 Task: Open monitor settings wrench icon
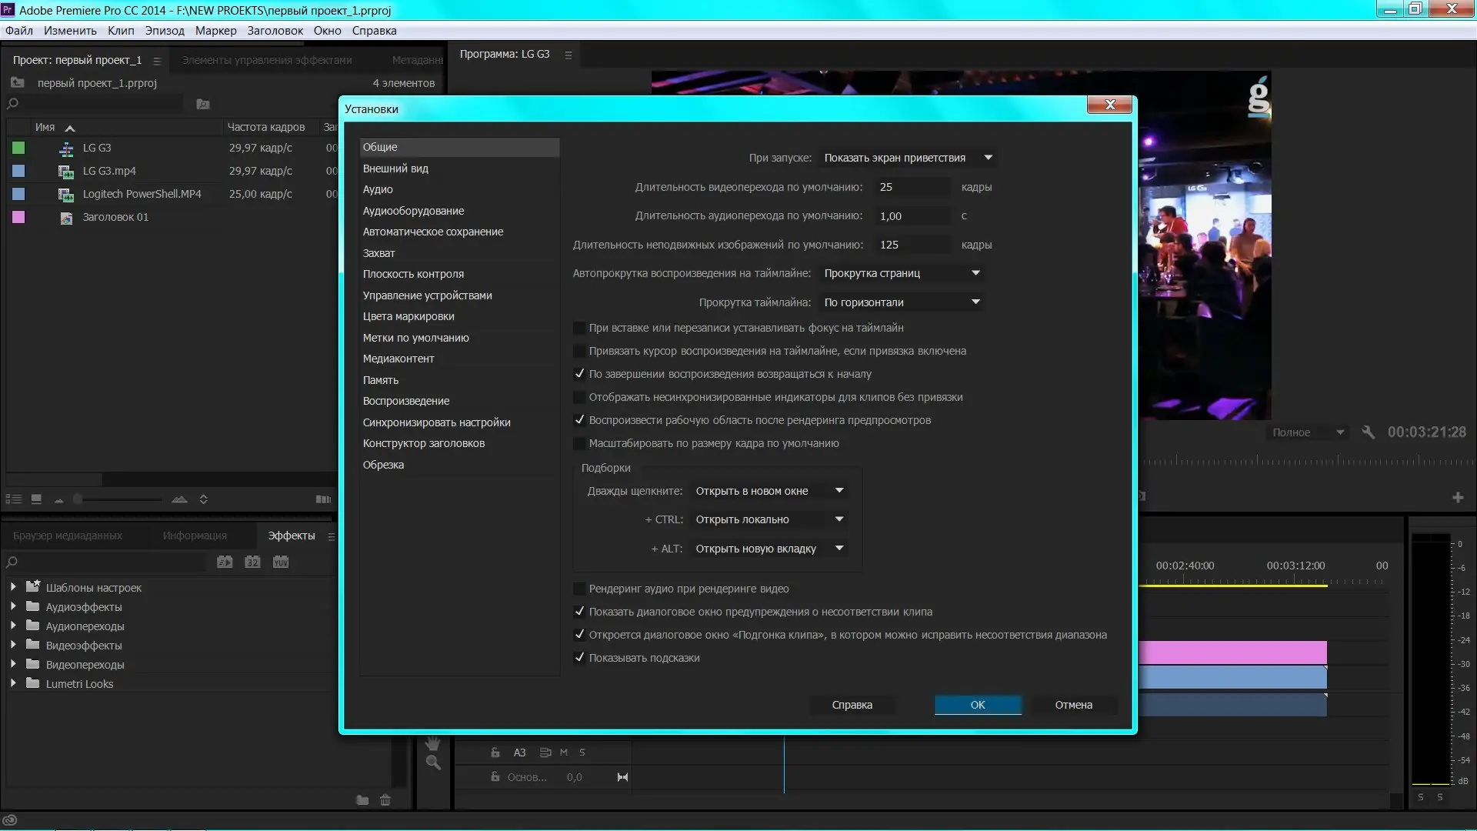click(1368, 432)
